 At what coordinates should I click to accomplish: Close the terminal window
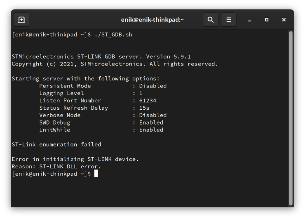[x=284, y=20]
